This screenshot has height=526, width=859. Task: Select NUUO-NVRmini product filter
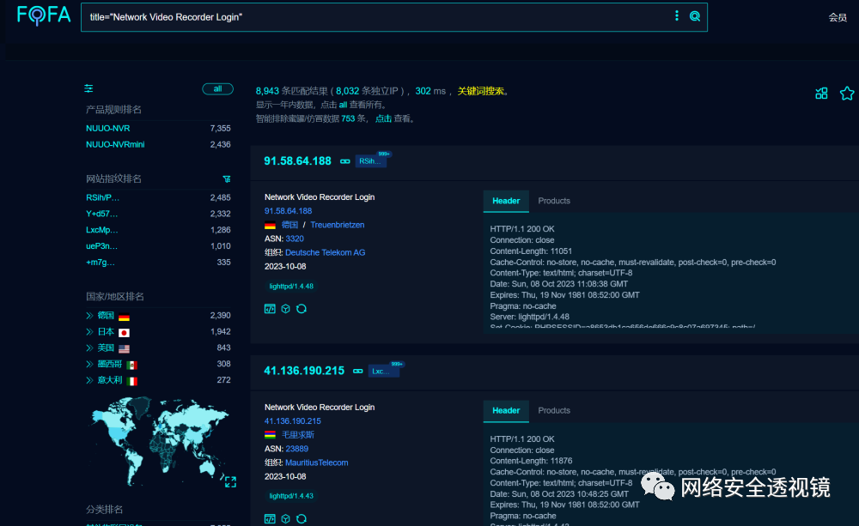click(115, 144)
